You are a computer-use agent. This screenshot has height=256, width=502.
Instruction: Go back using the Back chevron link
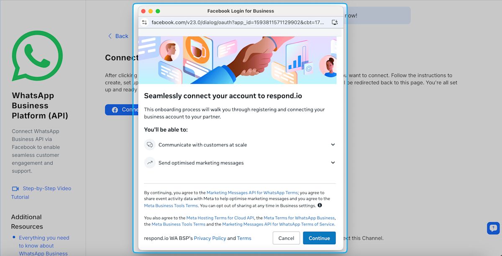[x=118, y=36]
